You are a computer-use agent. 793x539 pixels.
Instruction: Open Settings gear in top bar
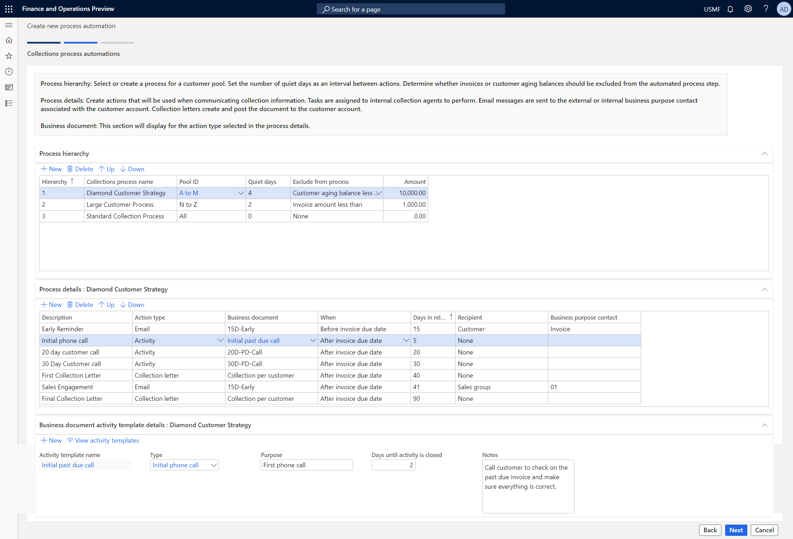pyautogui.click(x=748, y=9)
